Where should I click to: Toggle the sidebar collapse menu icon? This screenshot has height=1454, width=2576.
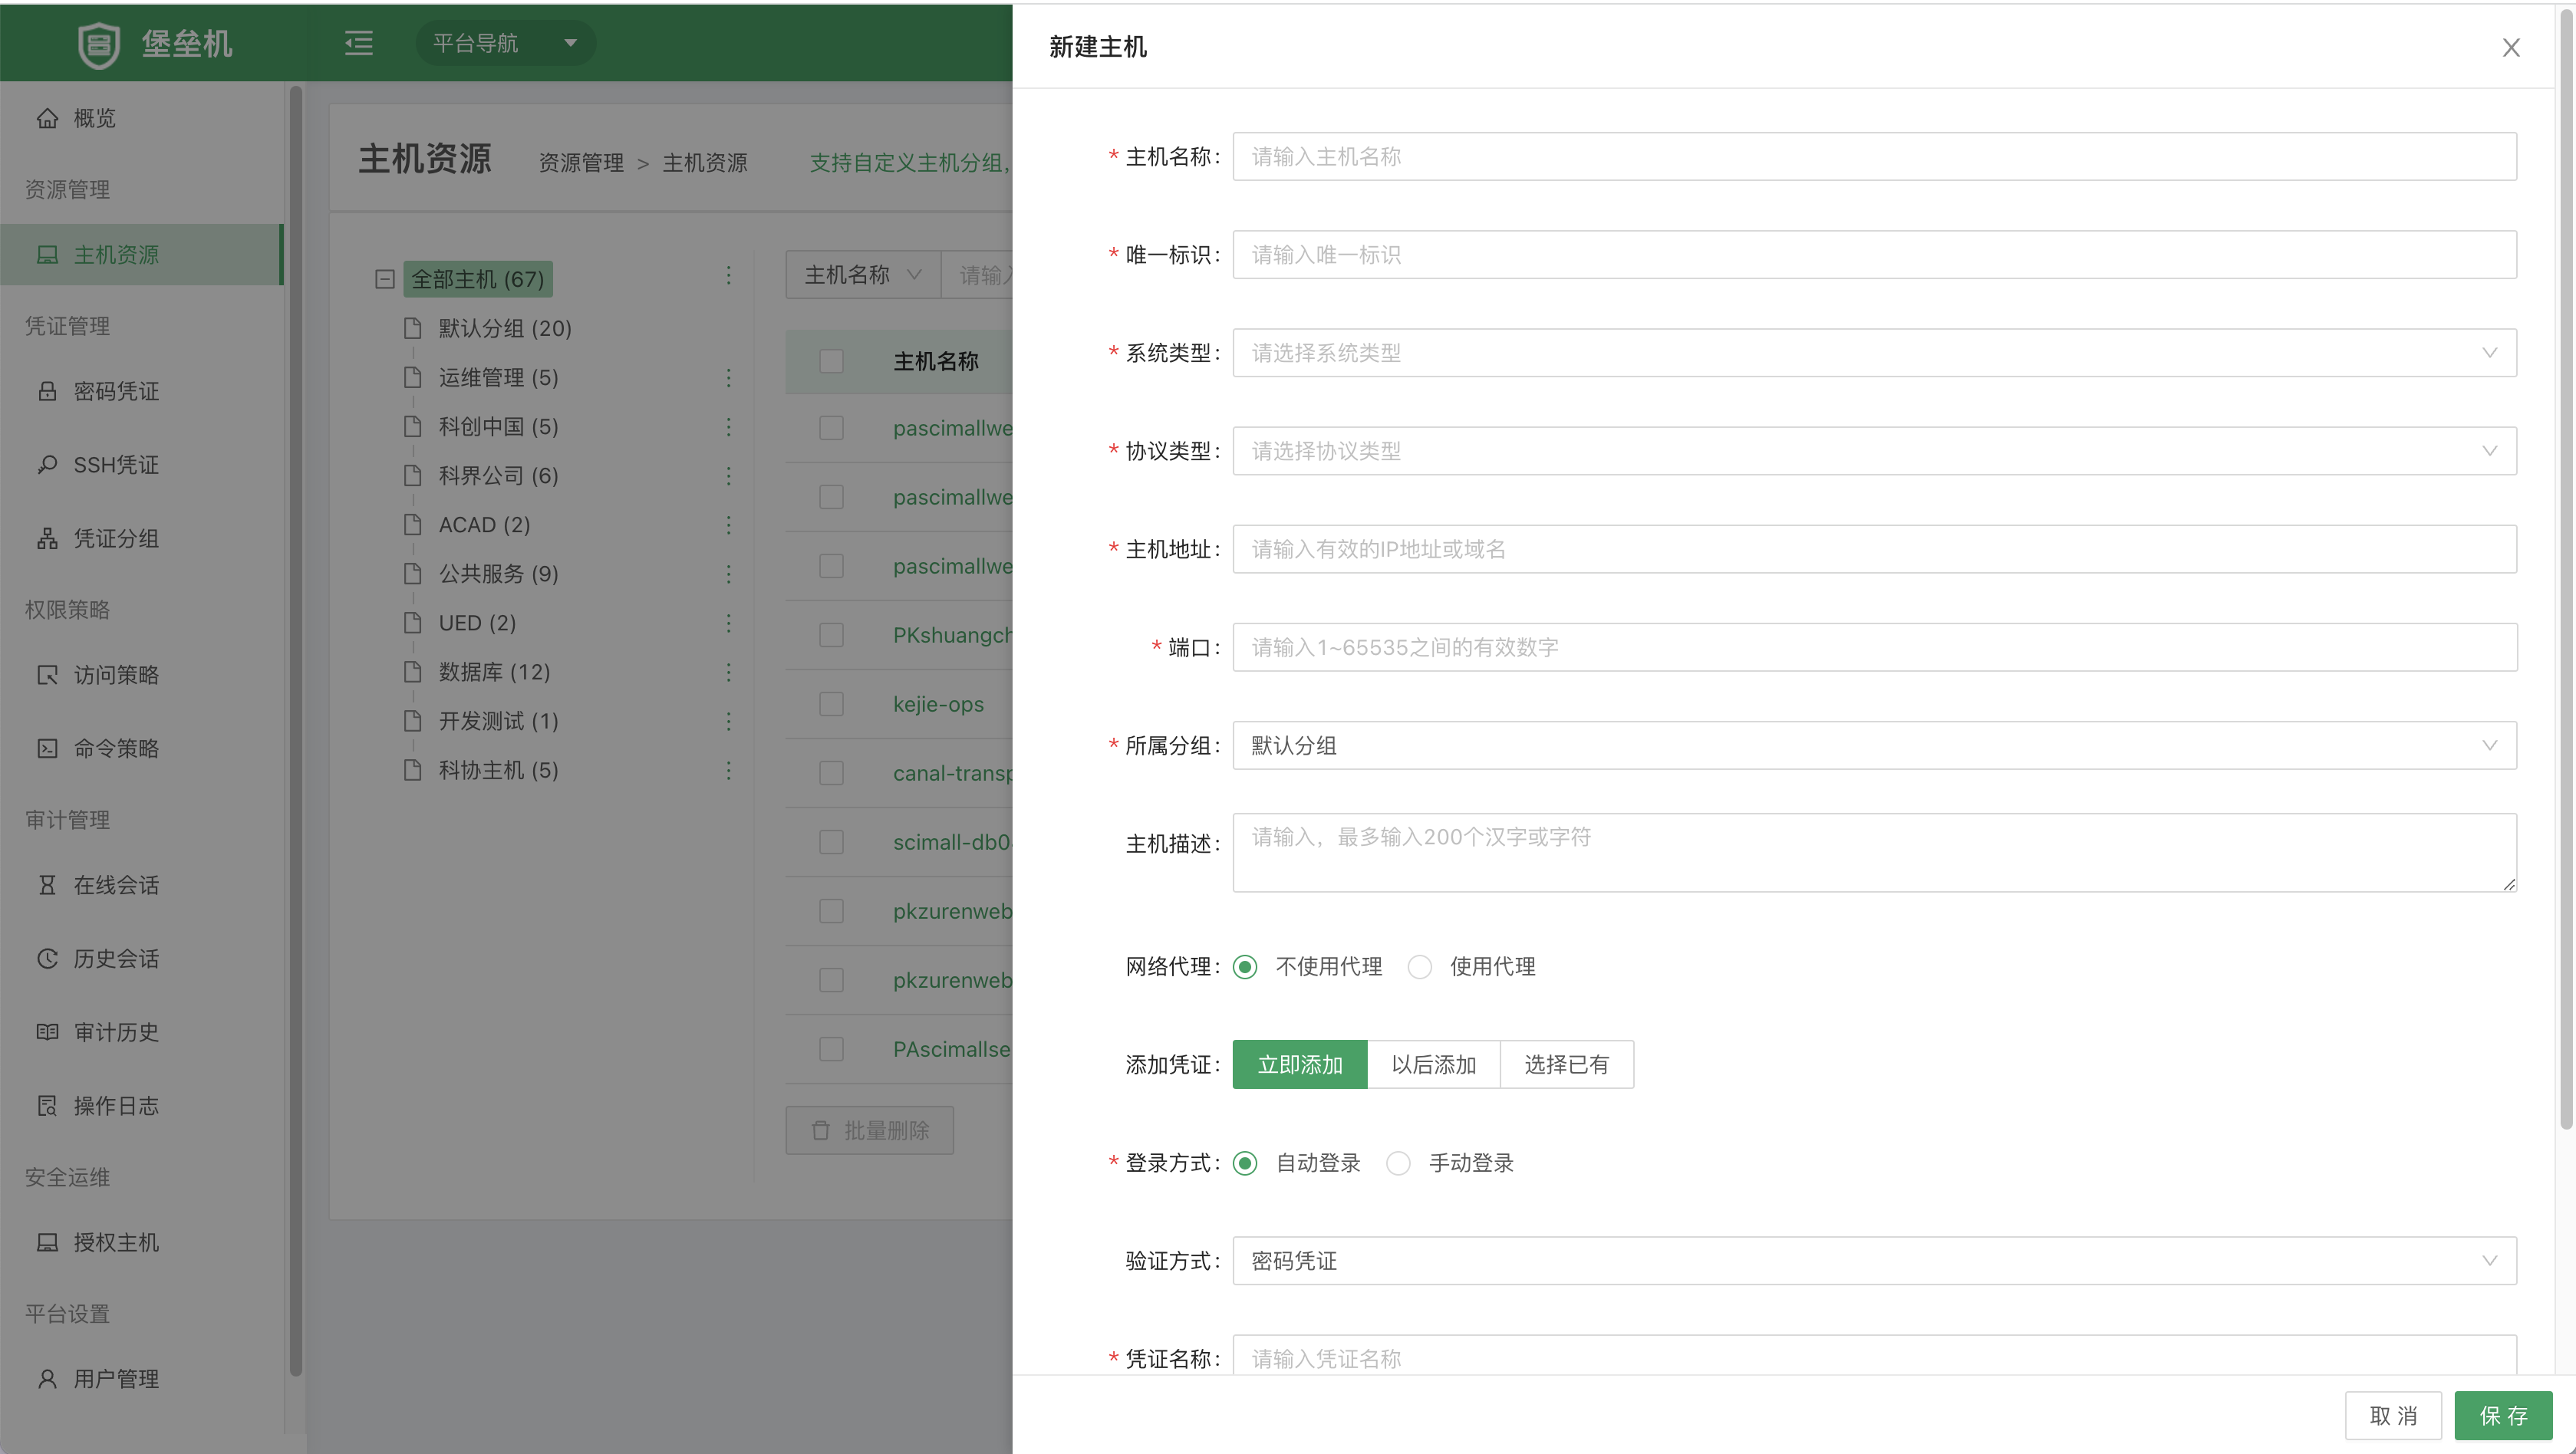click(359, 43)
